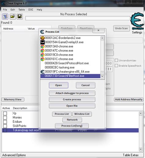The image size is (145, 158).
Task: Activate the Skill-Points cheat checkbox
Action: (5, 126)
